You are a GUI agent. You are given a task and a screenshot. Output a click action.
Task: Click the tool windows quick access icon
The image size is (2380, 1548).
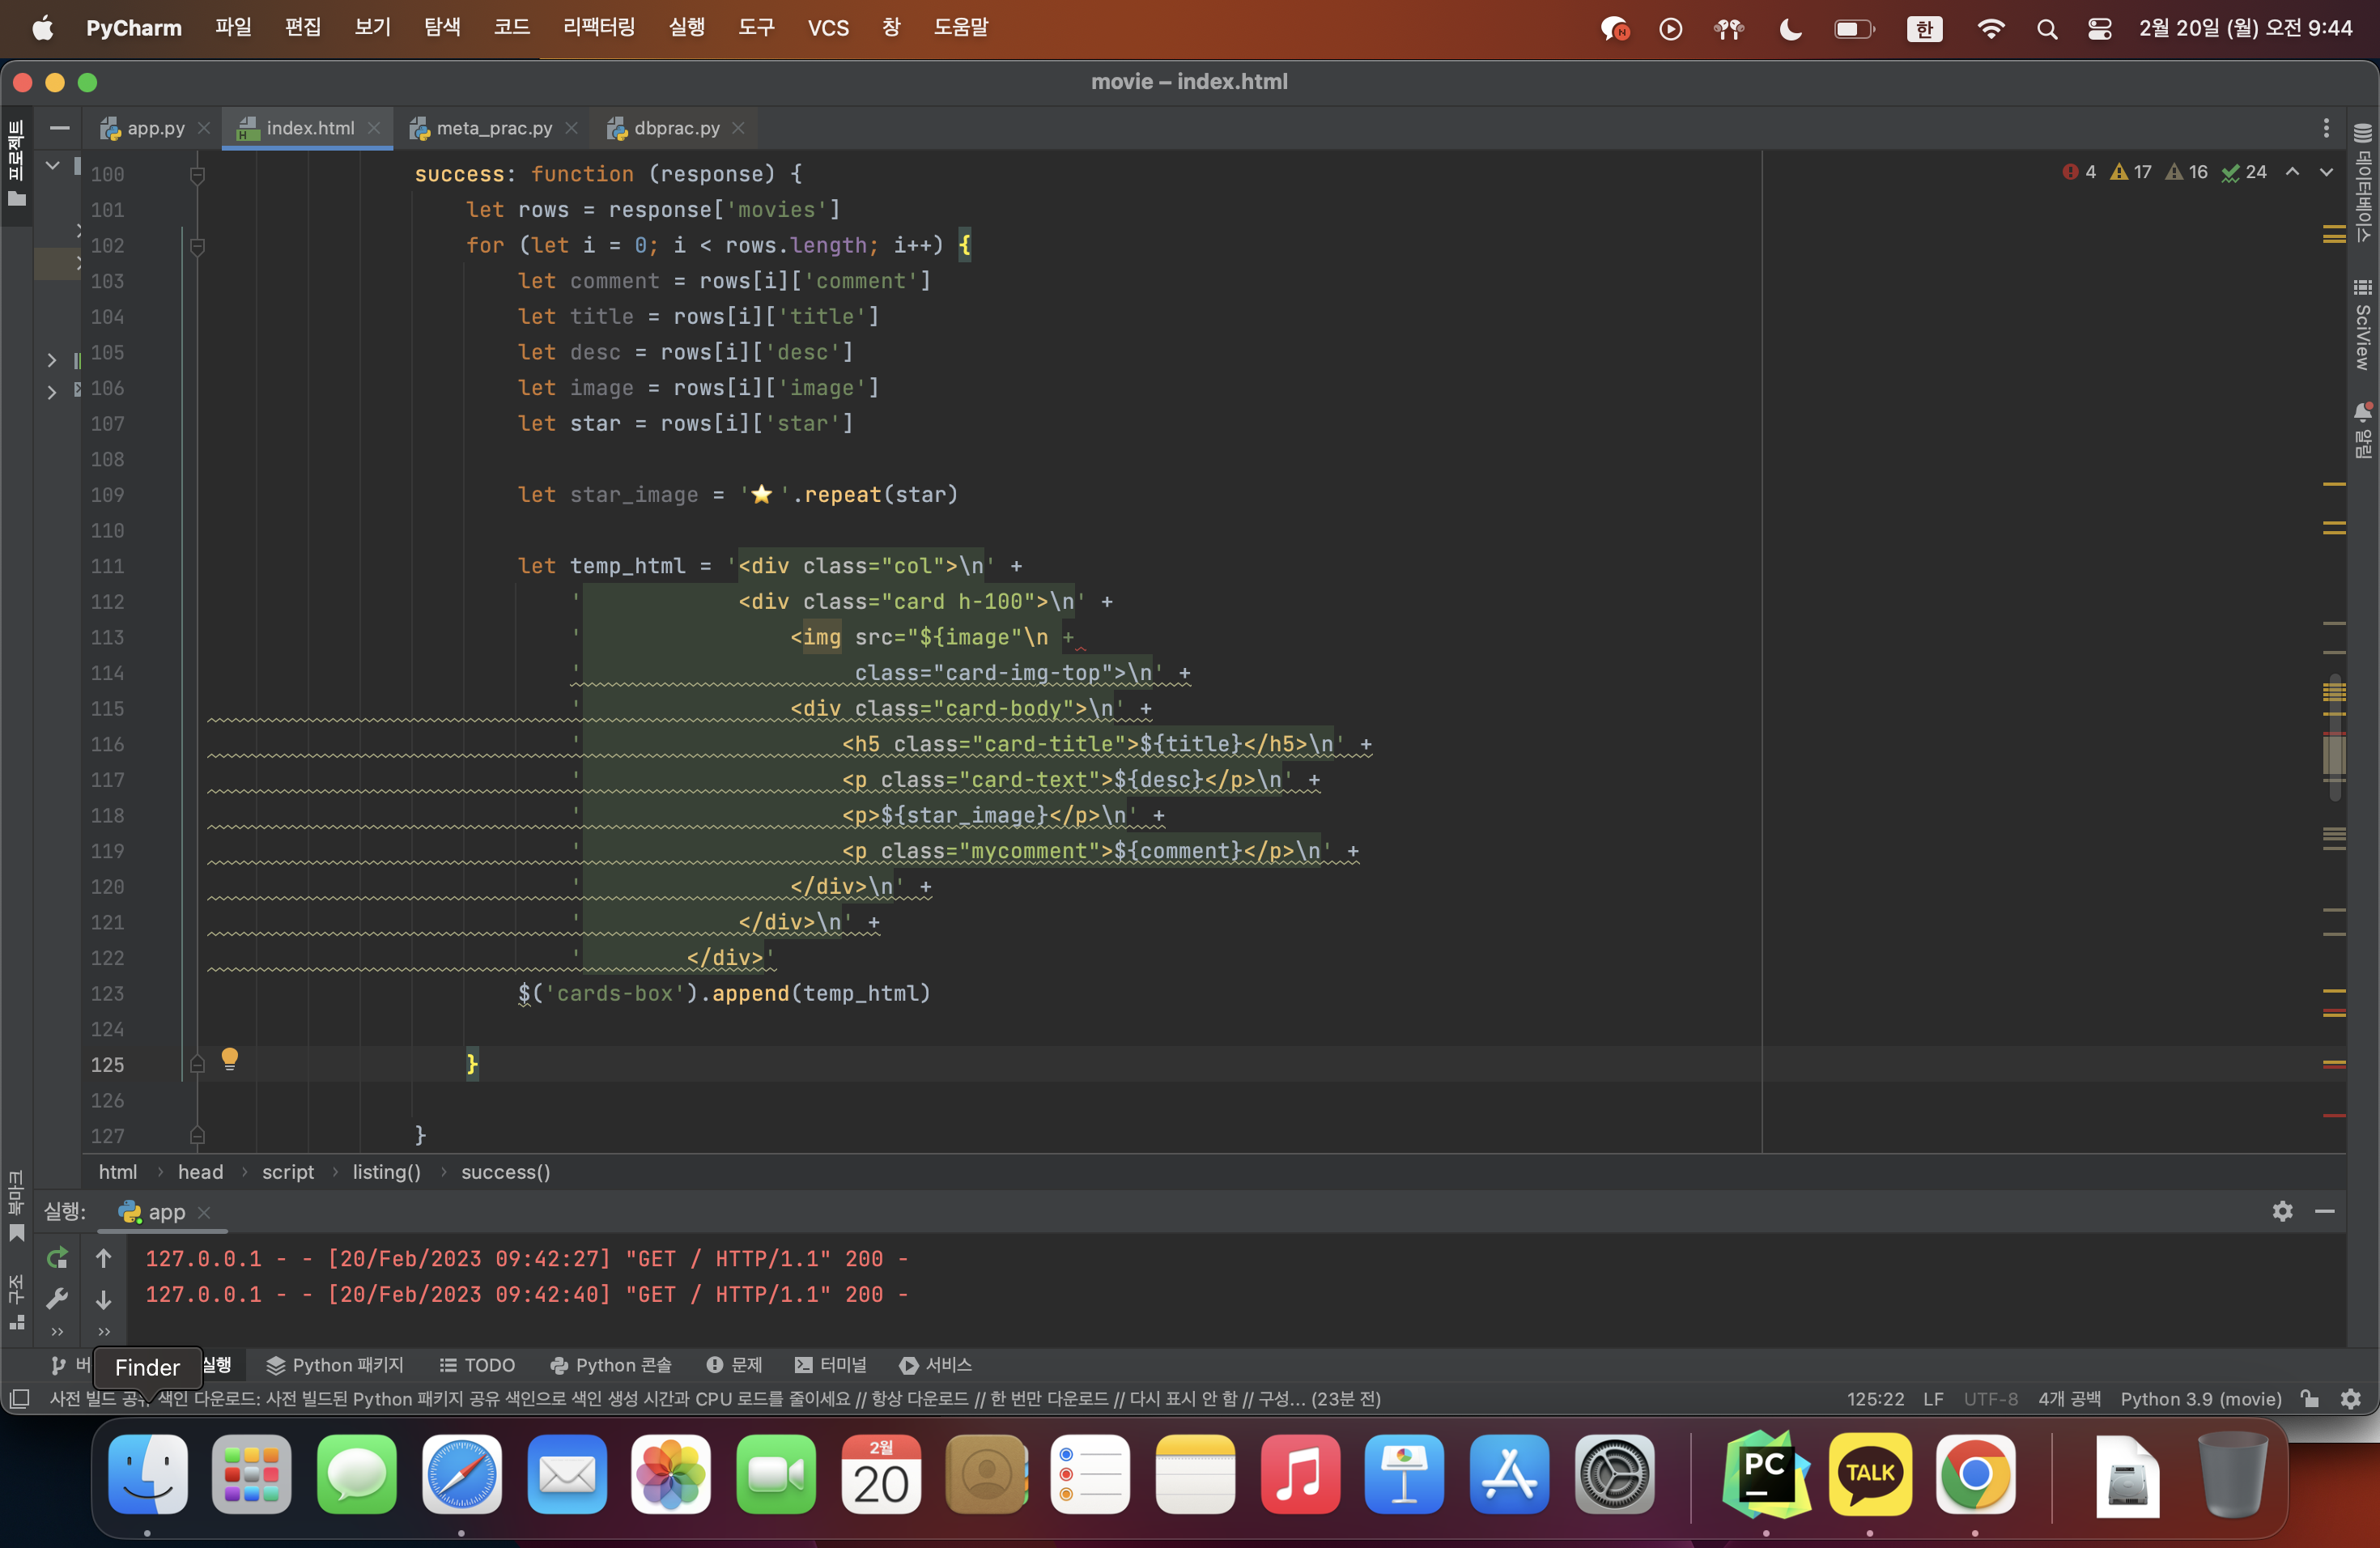pyautogui.click(x=19, y=1398)
